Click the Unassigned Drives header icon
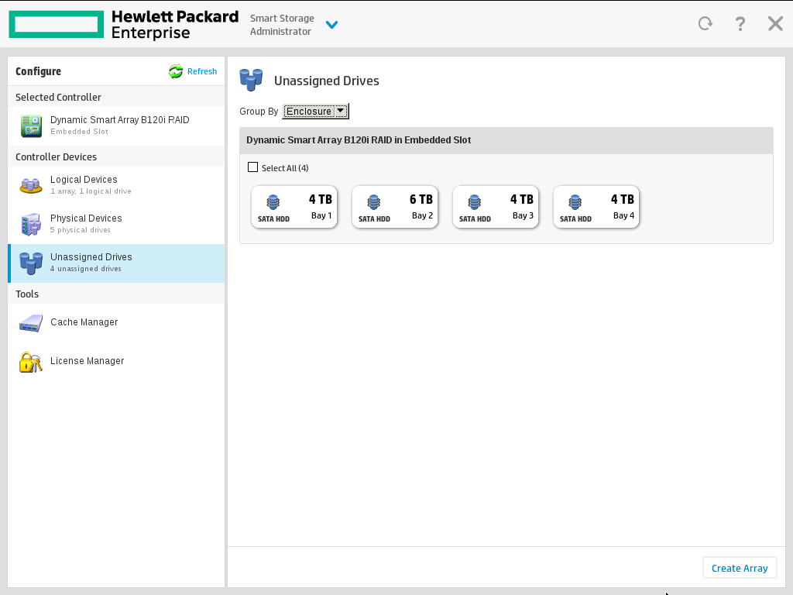Screen dimensions: 793x595 251,80
